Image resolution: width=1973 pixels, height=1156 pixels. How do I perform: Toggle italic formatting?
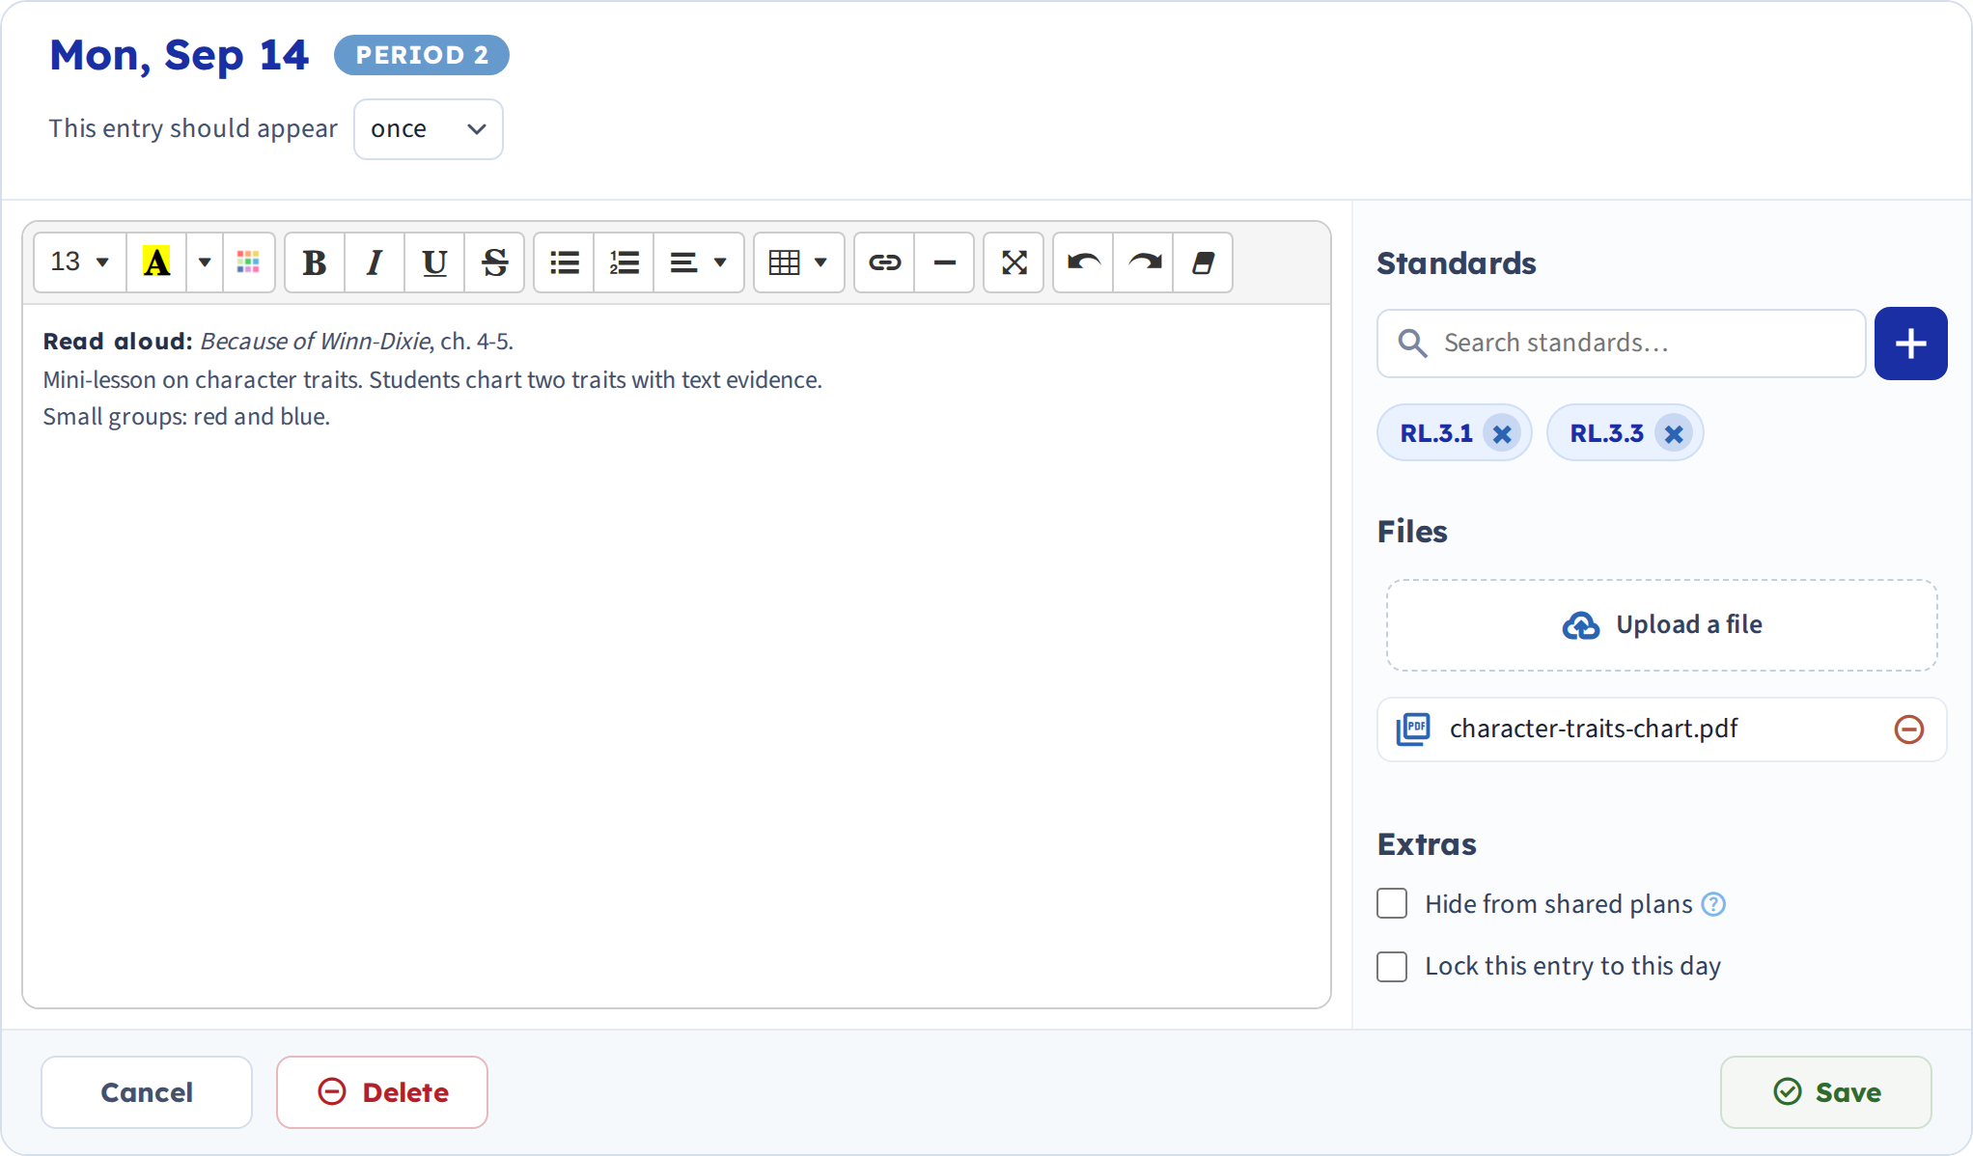point(375,262)
